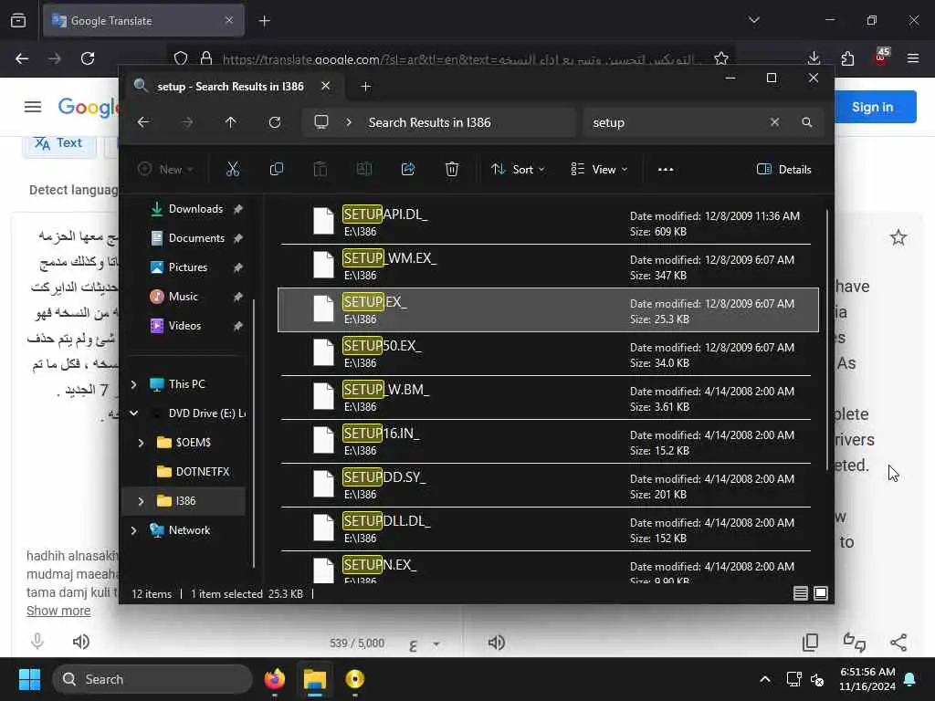Open a new Explorer tab
This screenshot has height=701, width=935.
coord(366,87)
